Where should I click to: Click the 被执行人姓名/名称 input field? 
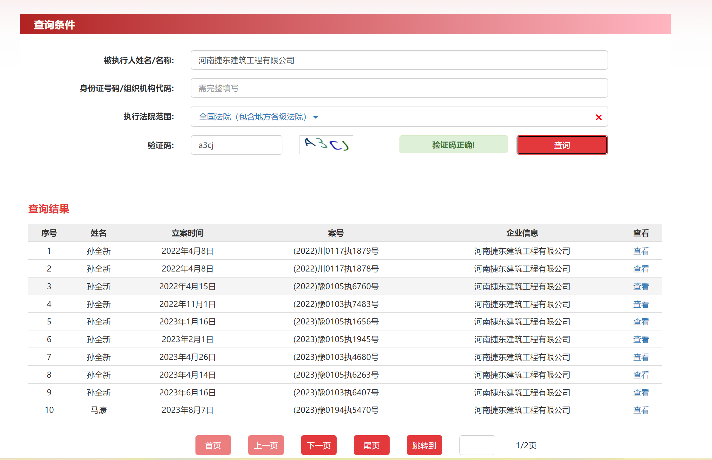399,60
